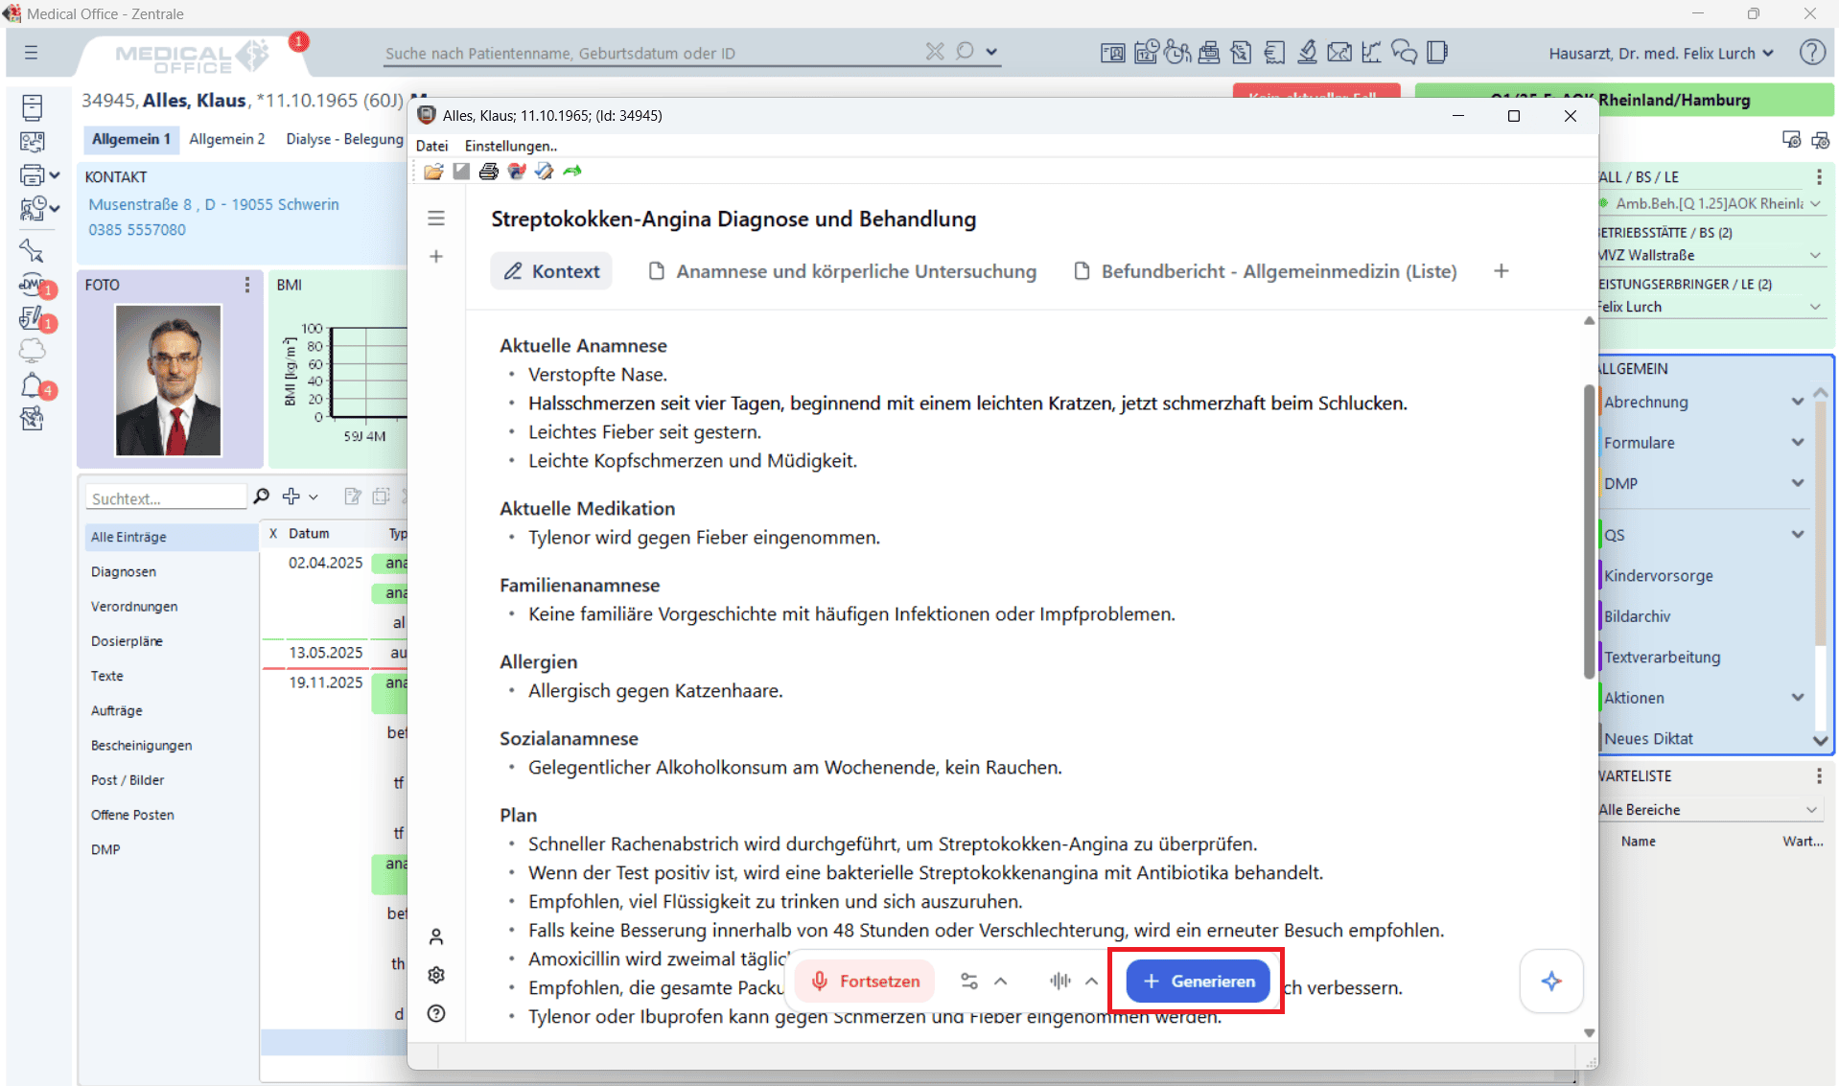This screenshot has height=1086, width=1839.
Task: Click the eDMP sidebar icon
Action: point(33,285)
